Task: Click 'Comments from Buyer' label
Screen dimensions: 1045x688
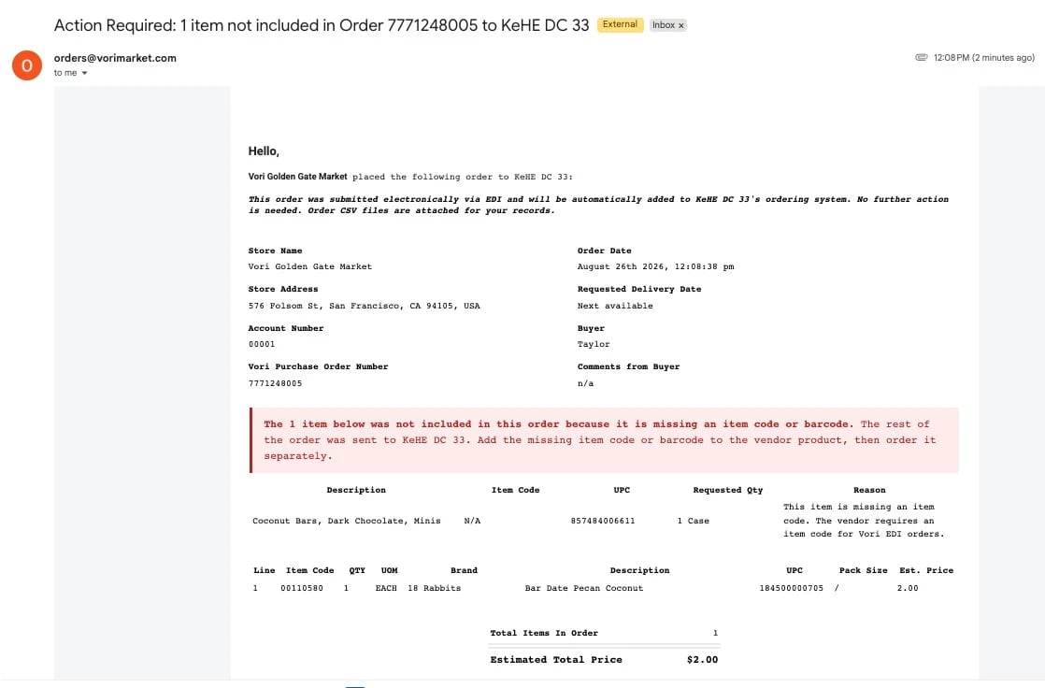Action: 628,366
